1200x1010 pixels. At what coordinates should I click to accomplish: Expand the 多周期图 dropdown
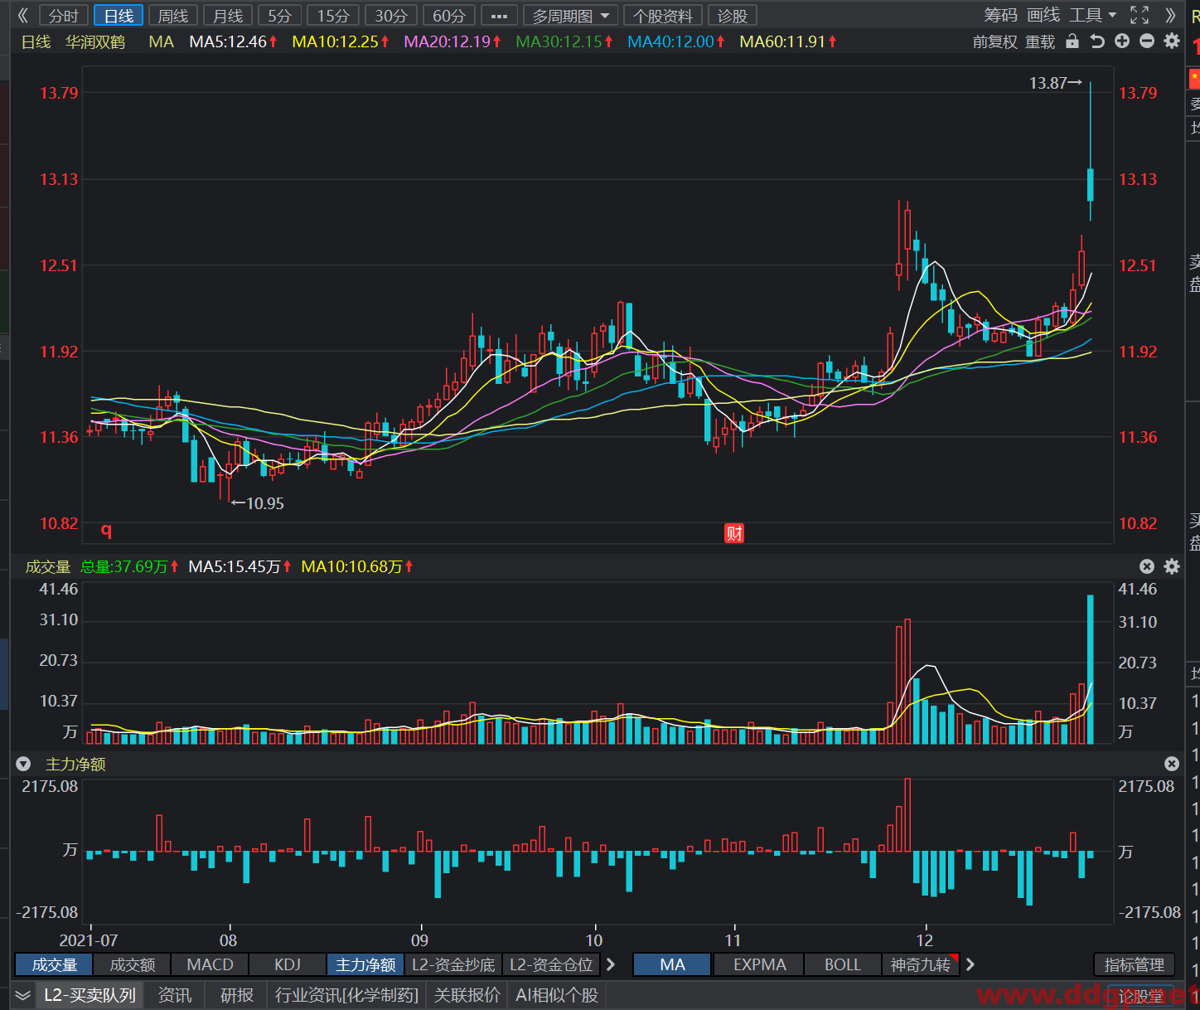pos(570,16)
